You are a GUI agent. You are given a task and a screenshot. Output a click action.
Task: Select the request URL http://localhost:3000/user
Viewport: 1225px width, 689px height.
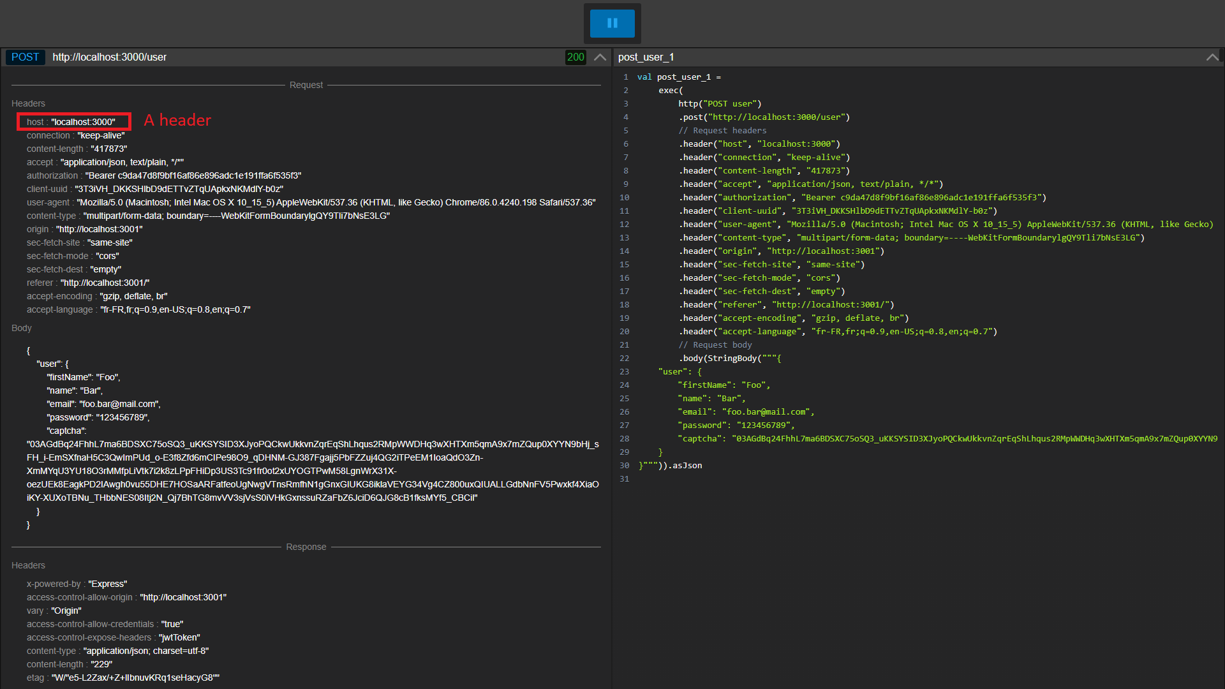(110, 57)
